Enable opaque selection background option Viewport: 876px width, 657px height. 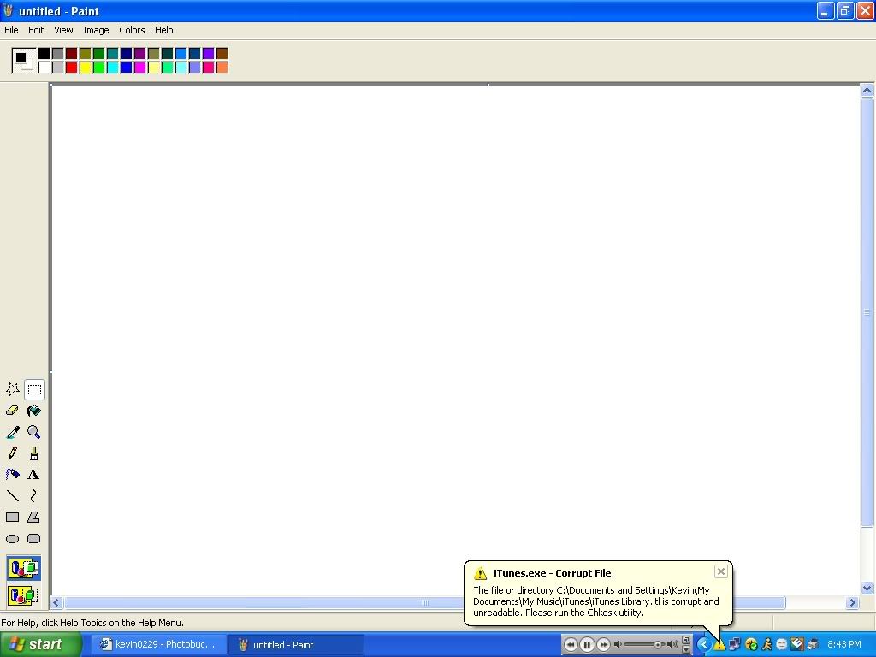click(23, 568)
